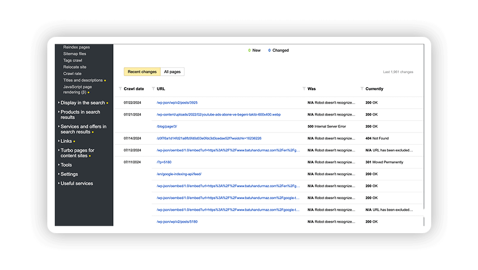Viewport: 478px width, 270px height.
Task: Click the Currently column header
Action: click(374, 89)
